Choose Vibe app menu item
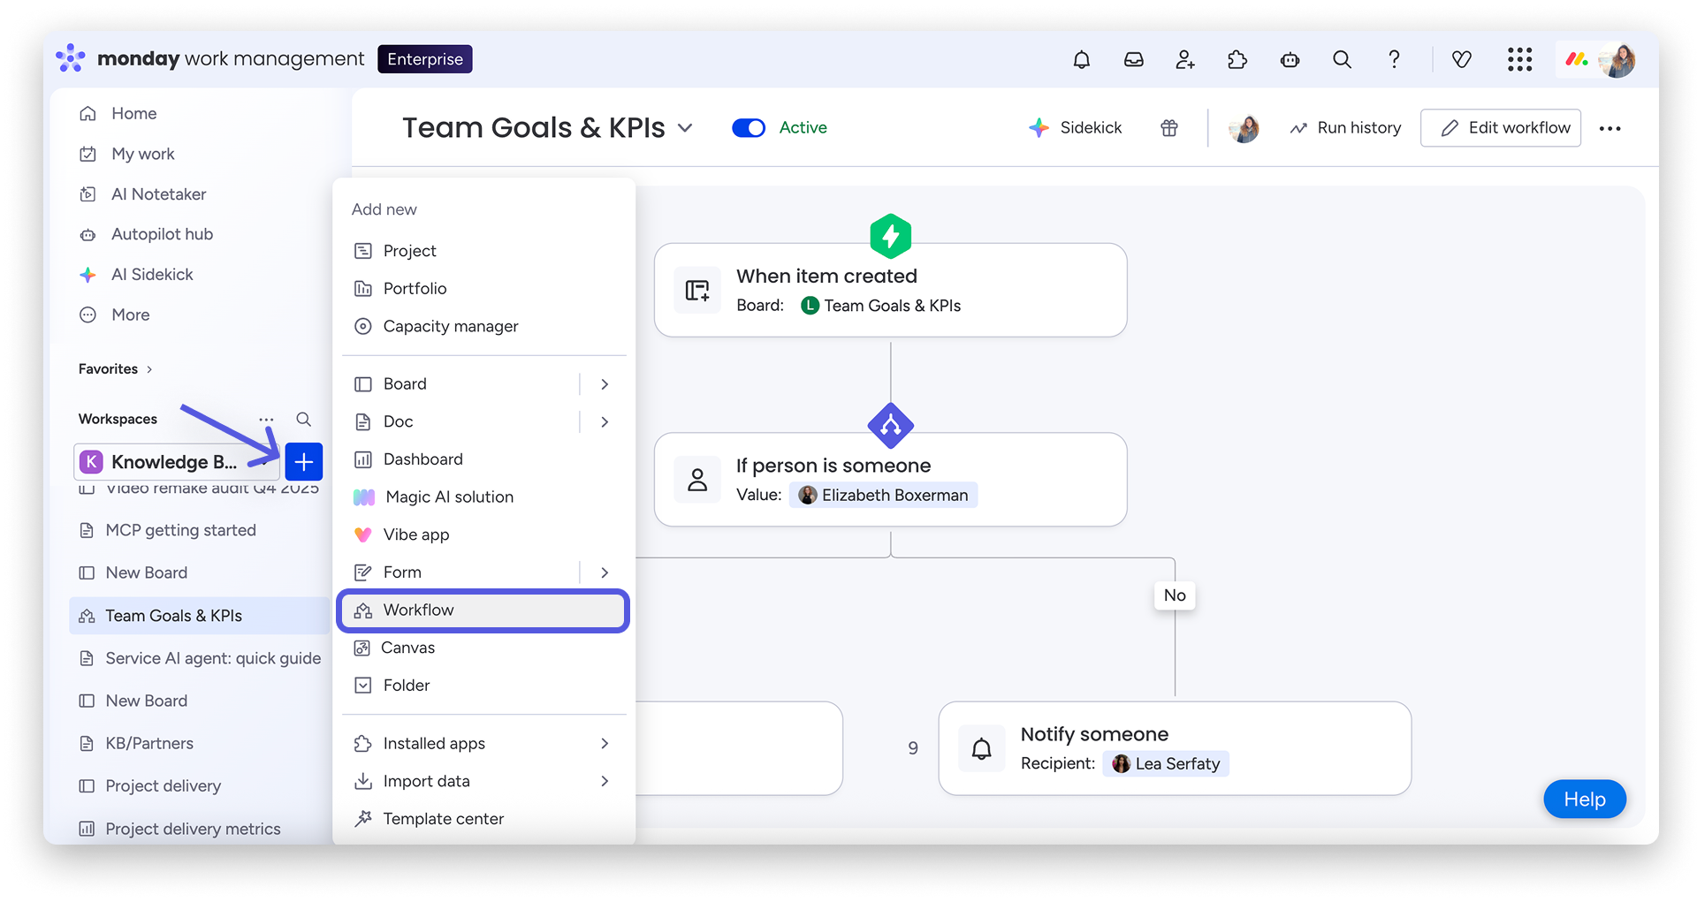Image resolution: width=1697 pixels, height=902 pixels. 483,534
